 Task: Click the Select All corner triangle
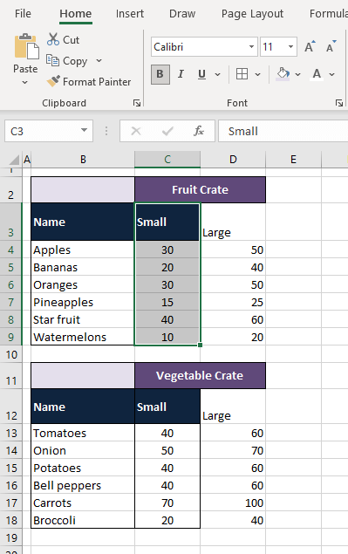tap(14, 160)
